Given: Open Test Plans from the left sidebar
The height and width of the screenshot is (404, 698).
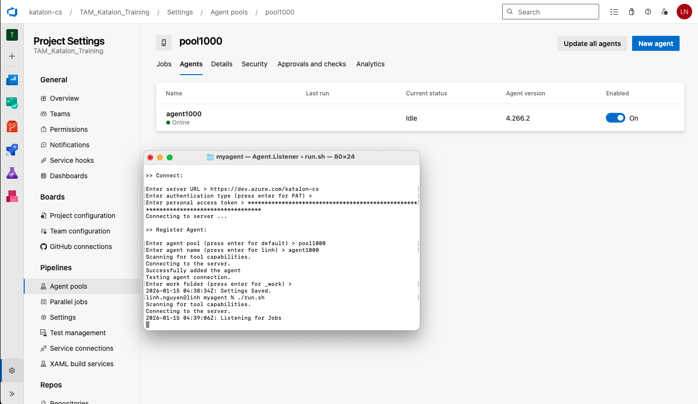Looking at the screenshot, I should point(12,173).
